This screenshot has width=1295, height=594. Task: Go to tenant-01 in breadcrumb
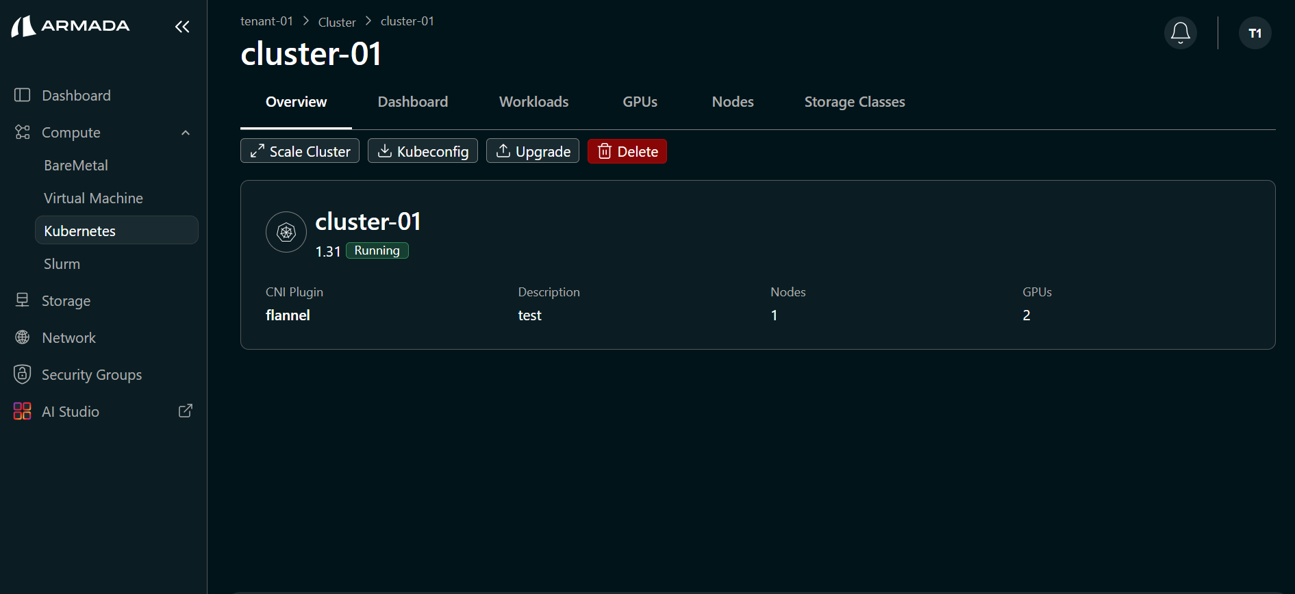(x=266, y=21)
